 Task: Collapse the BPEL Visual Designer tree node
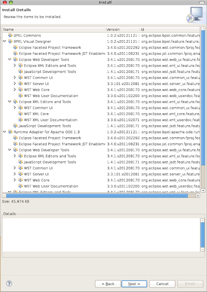point(4,41)
